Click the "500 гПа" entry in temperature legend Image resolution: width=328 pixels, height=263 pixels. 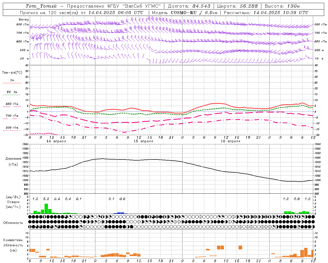pyautogui.click(x=12, y=128)
